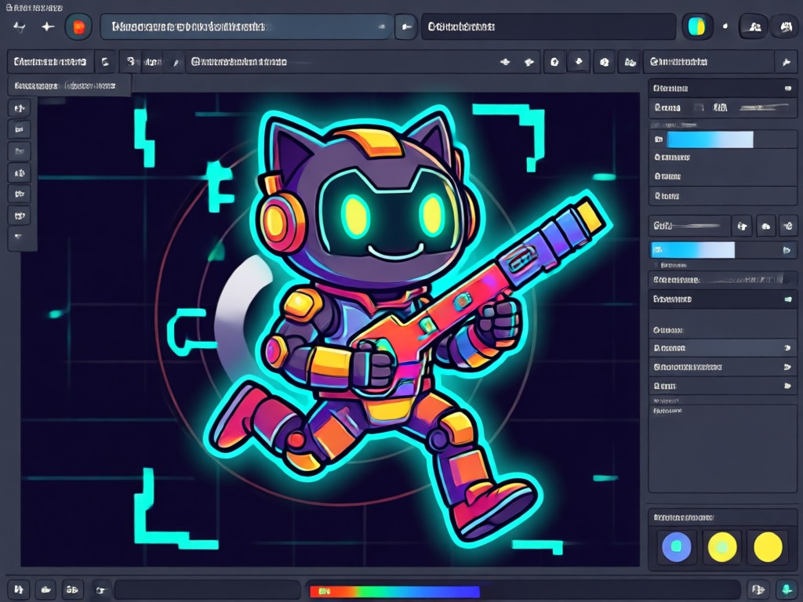The height and width of the screenshot is (602, 803).
Task: Toggle the switch on the right panel's top header
Action: point(787,88)
